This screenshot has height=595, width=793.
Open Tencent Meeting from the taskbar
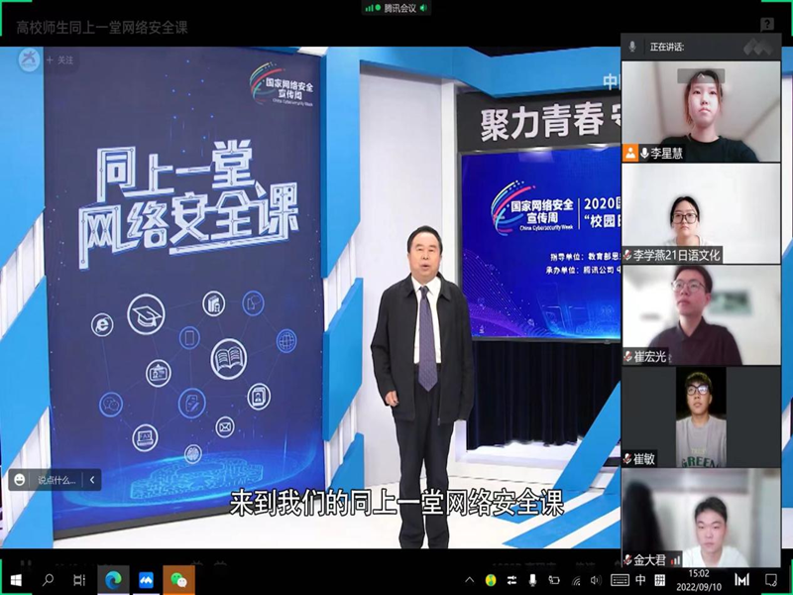pos(146,580)
